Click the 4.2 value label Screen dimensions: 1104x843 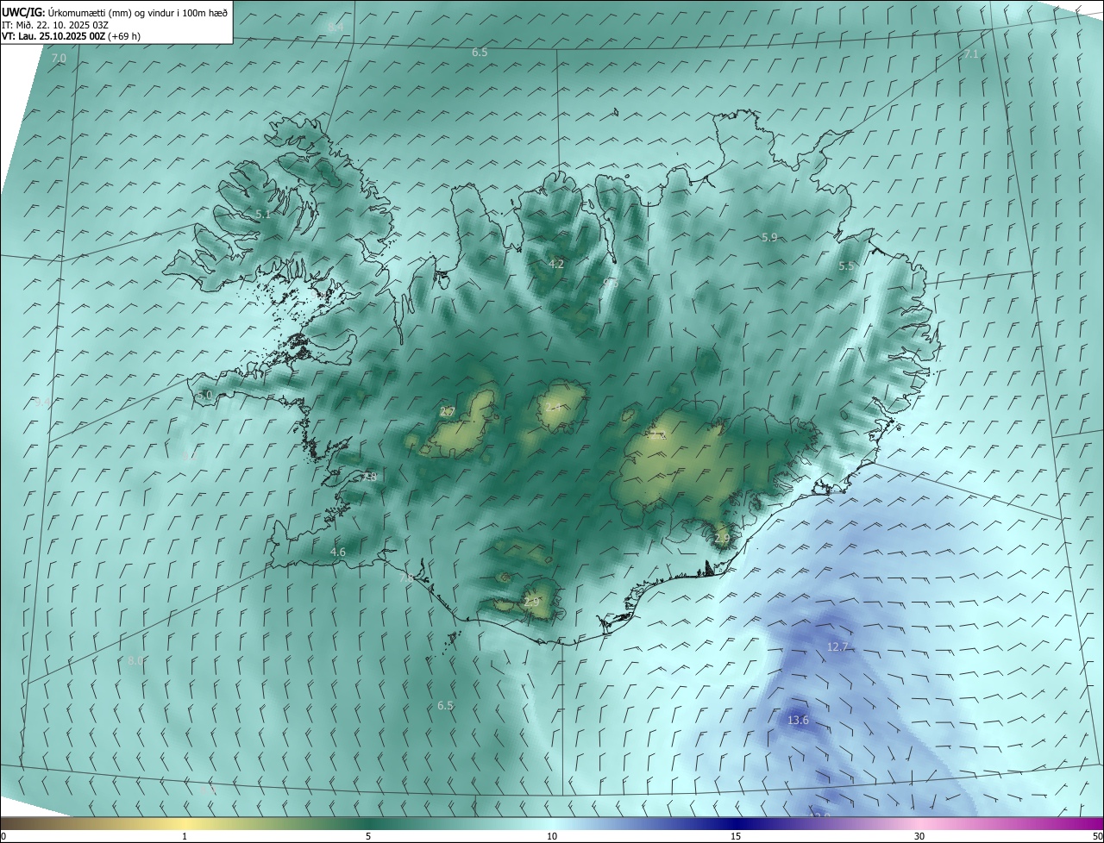point(556,264)
